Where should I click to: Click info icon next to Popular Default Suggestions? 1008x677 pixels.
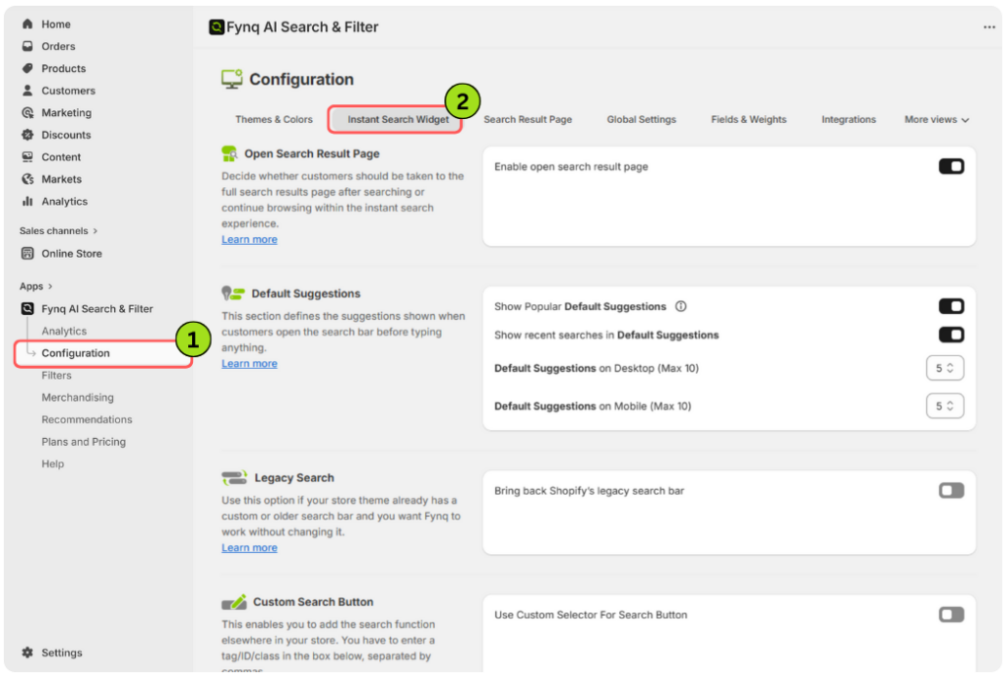(x=681, y=306)
